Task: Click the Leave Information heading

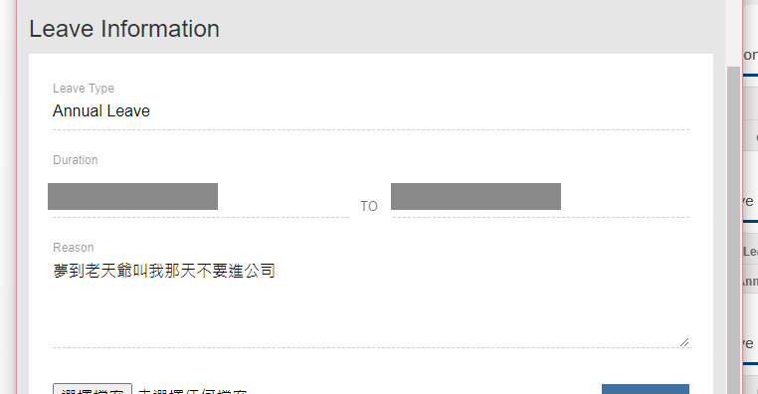Action: [x=124, y=29]
